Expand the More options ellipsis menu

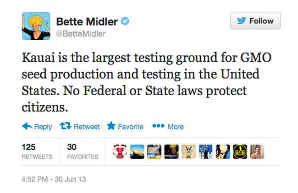[x=168, y=126]
